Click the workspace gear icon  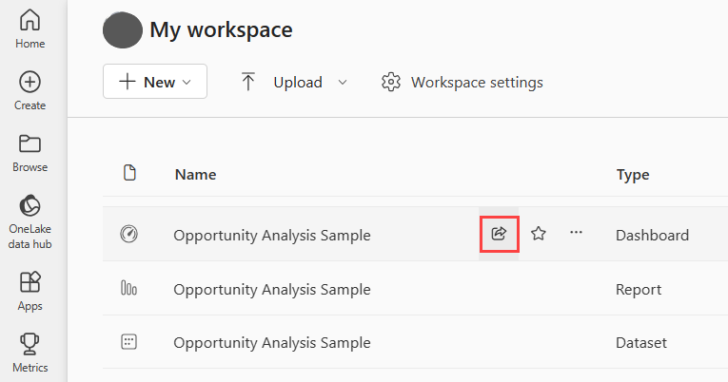(391, 82)
